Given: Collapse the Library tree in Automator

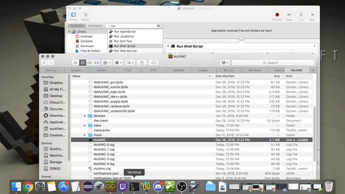Looking at the screenshot, I should point(70,32).
